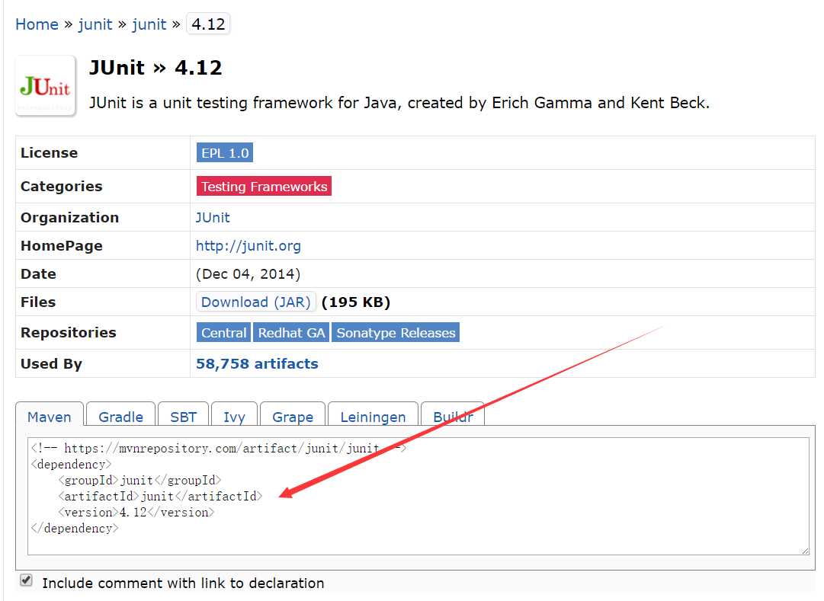The width and height of the screenshot is (824, 601).
Task: Open the Buildr tab
Action: click(453, 417)
